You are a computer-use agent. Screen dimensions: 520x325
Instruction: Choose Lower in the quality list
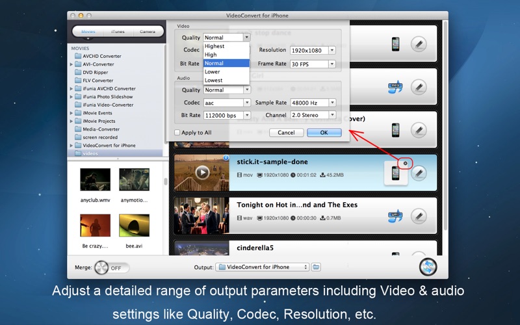pos(226,71)
